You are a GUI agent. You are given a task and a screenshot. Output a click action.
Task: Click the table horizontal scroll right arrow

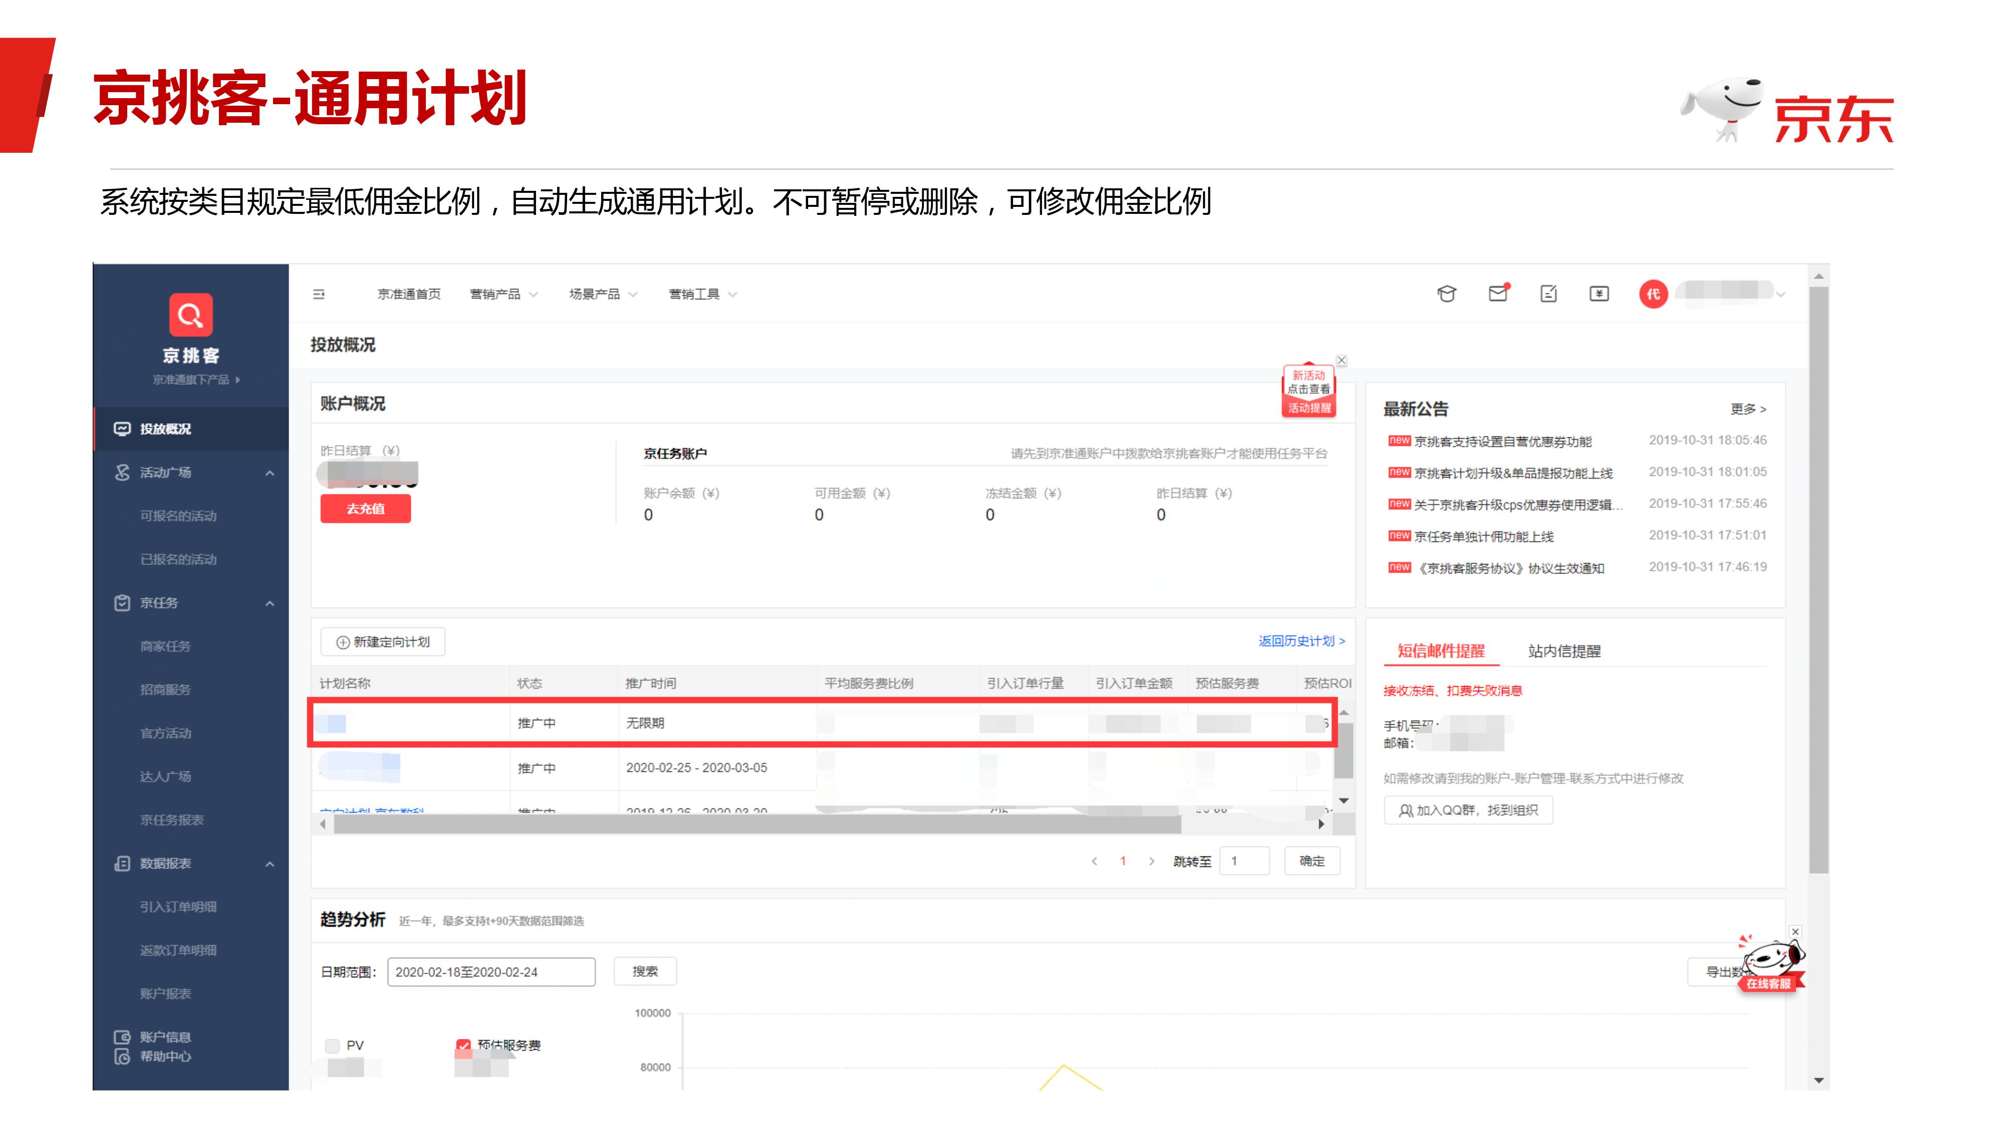(x=1321, y=824)
